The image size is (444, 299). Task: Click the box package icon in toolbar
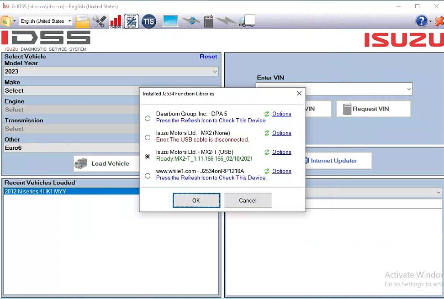point(6,21)
